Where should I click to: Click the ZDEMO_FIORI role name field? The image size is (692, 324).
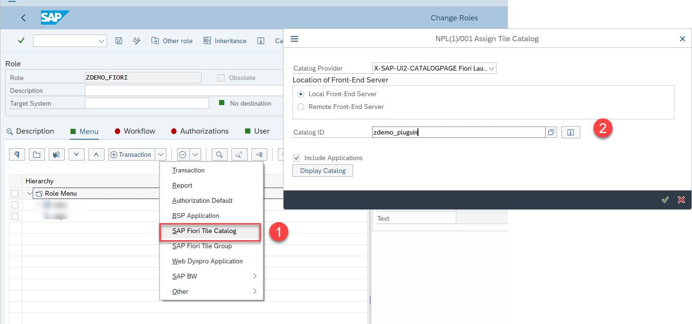[x=143, y=78]
